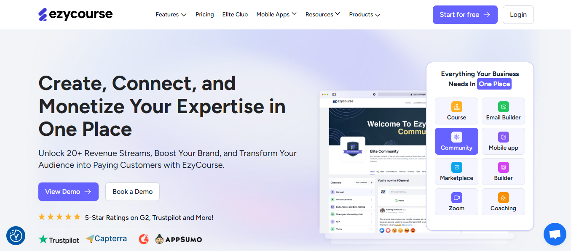The image size is (571, 251).
Task: Switch to the Feed tab in mockup
Action: [372, 172]
